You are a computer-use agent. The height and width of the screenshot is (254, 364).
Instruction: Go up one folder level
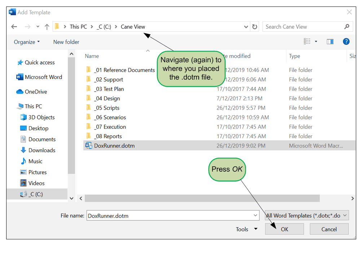(47, 27)
